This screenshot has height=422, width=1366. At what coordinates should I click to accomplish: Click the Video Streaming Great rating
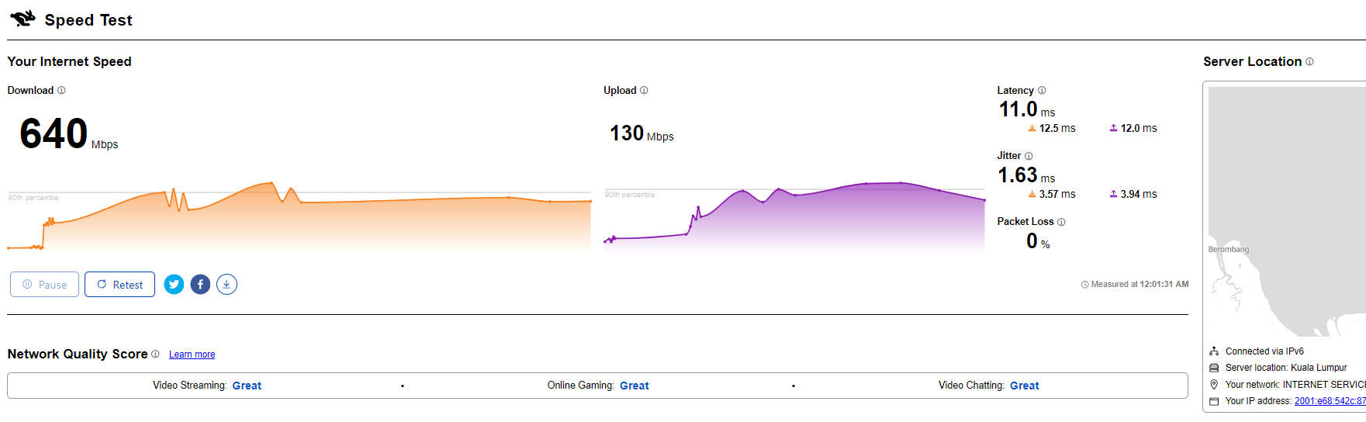tap(247, 386)
